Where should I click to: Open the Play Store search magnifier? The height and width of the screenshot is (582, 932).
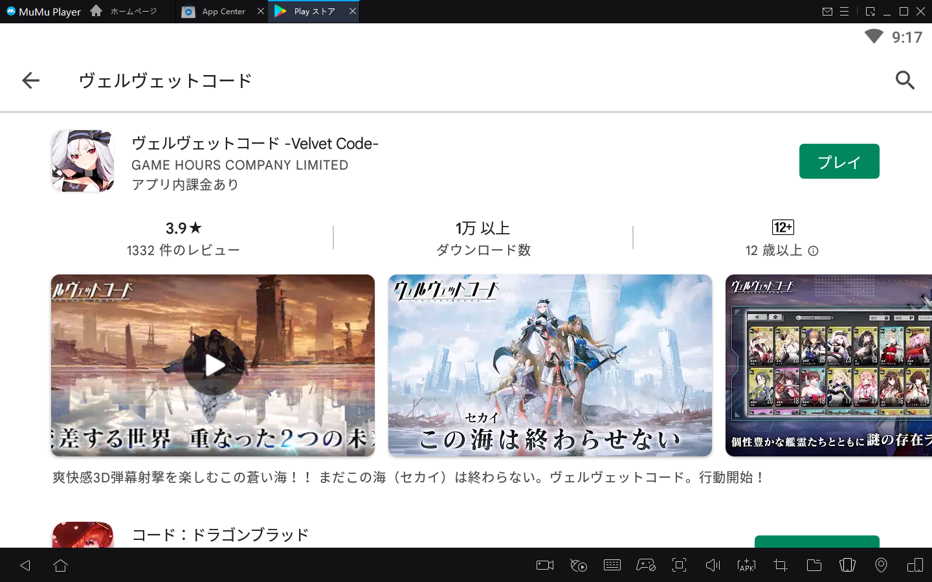[x=905, y=80]
